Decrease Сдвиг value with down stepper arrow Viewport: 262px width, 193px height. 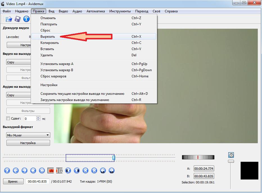click(38, 120)
